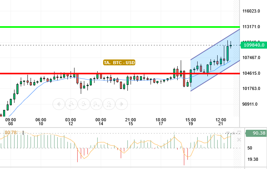Viewport: 267px width, 169px height.
Task: Click time axis label 15:00 19
Action: [191, 122]
